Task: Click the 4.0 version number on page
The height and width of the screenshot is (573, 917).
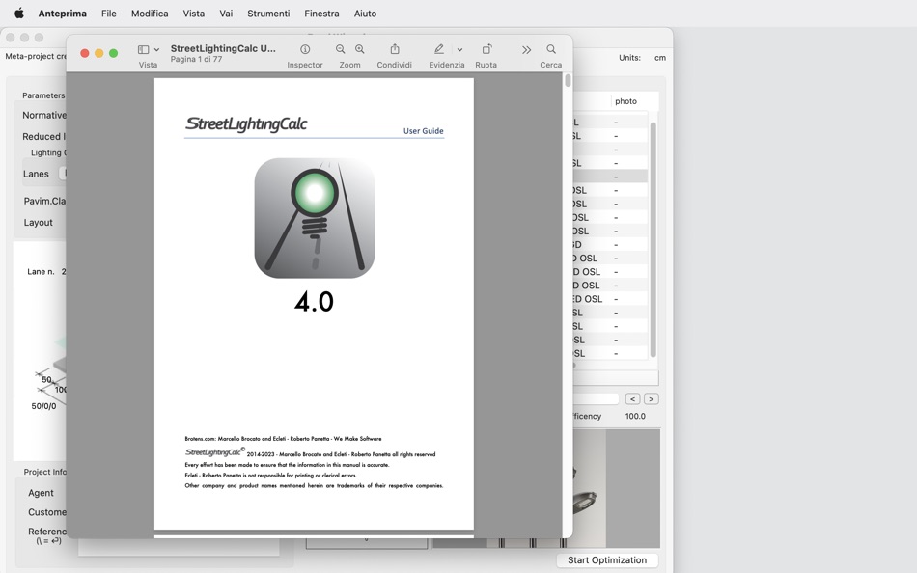Action: (x=314, y=302)
